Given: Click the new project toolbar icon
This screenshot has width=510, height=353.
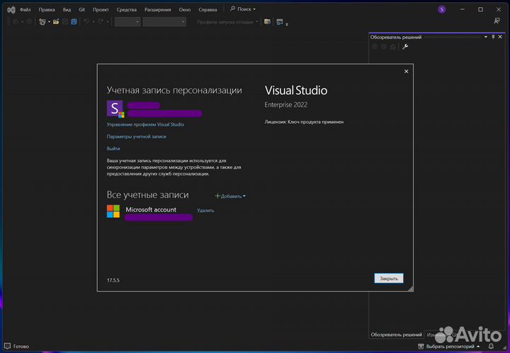Looking at the screenshot, I should tap(42, 22).
